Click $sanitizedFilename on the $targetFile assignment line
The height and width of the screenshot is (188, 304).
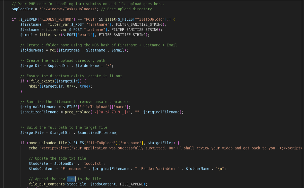97,132
